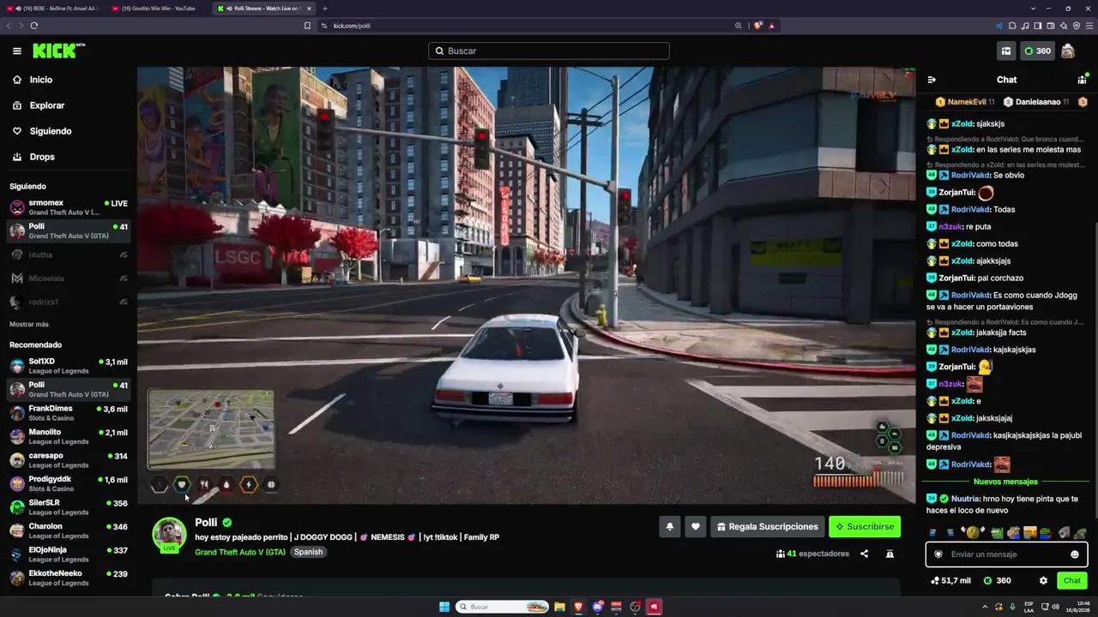
Task: Toggle the browser sidebar panel
Action: click(x=1038, y=26)
